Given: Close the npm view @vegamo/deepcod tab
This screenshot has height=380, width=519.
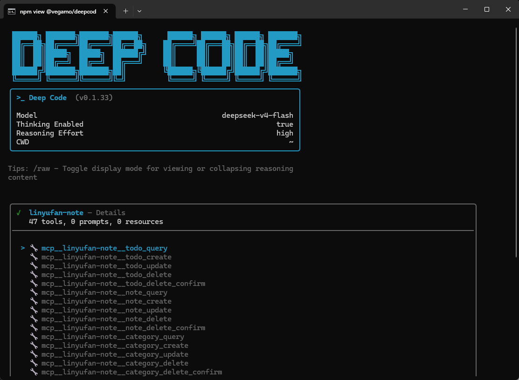Looking at the screenshot, I should coord(105,11).
